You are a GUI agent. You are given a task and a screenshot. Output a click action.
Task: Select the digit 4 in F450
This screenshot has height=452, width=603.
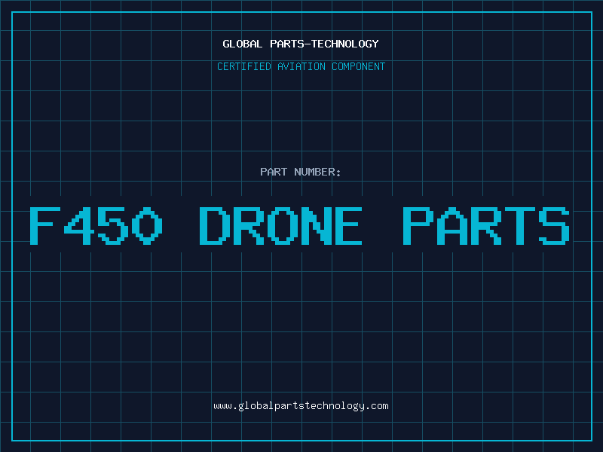tap(79, 225)
